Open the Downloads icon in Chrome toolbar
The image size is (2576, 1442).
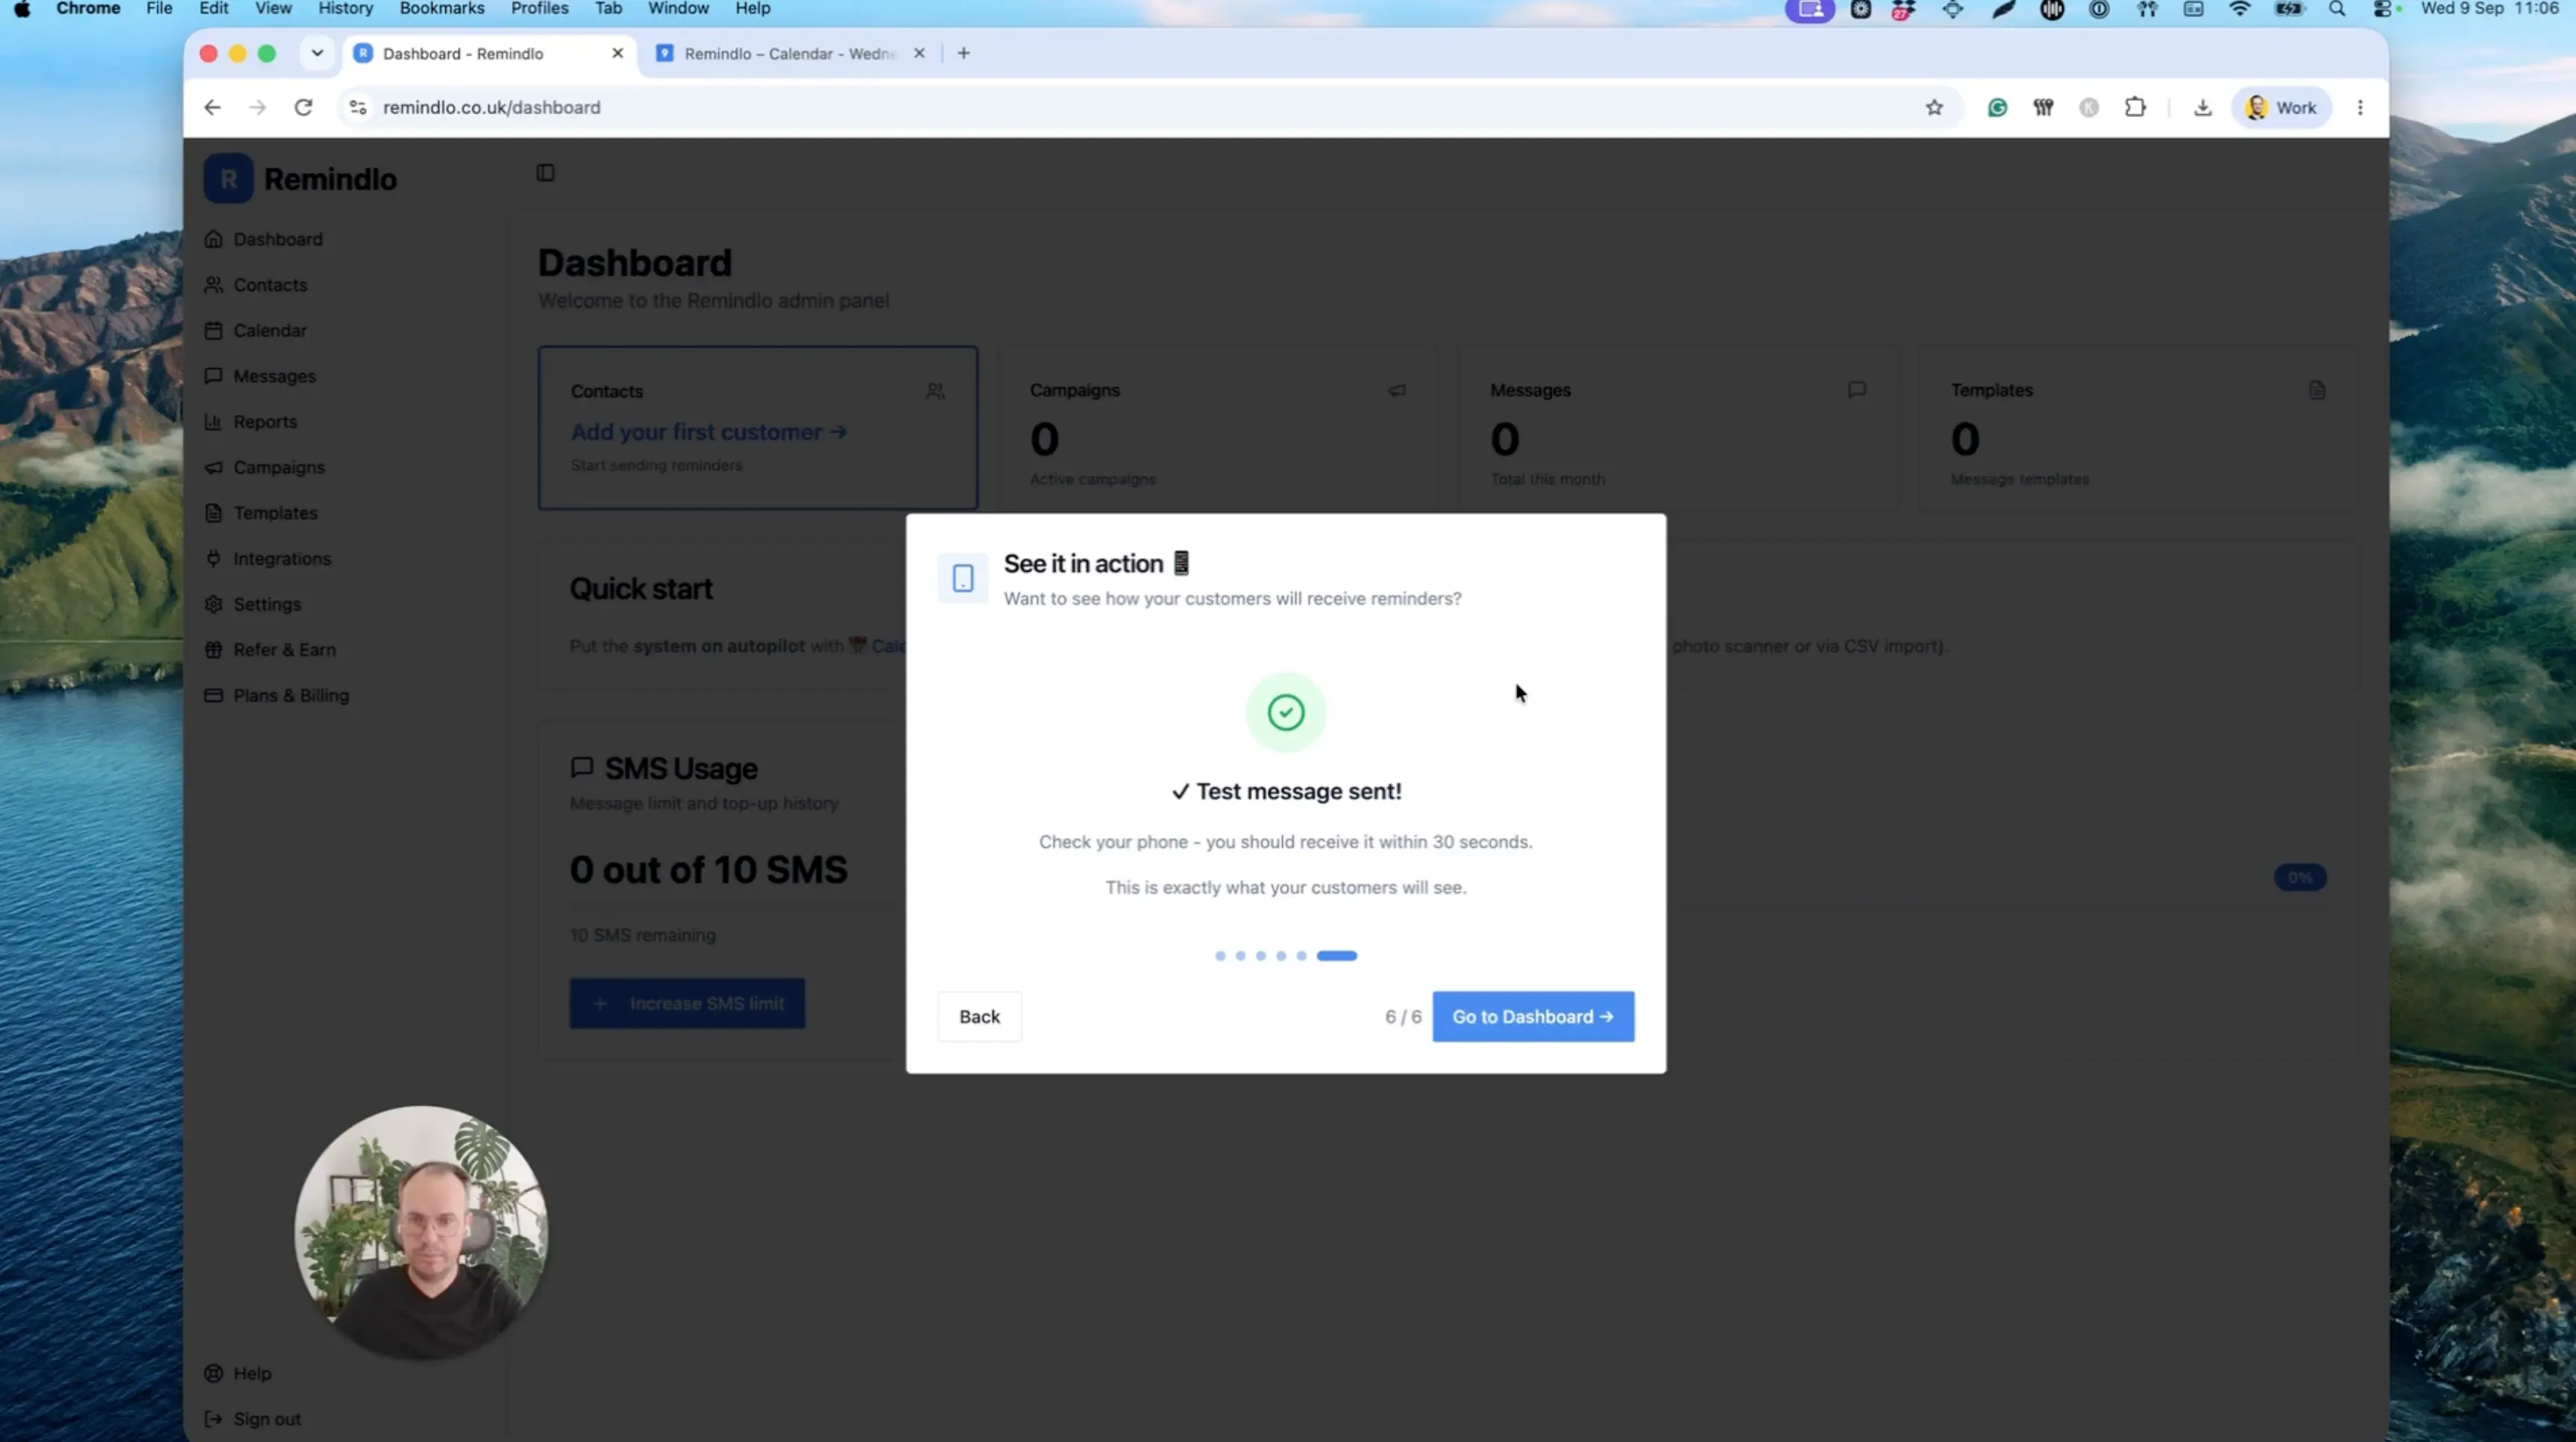coord(2202,107)
